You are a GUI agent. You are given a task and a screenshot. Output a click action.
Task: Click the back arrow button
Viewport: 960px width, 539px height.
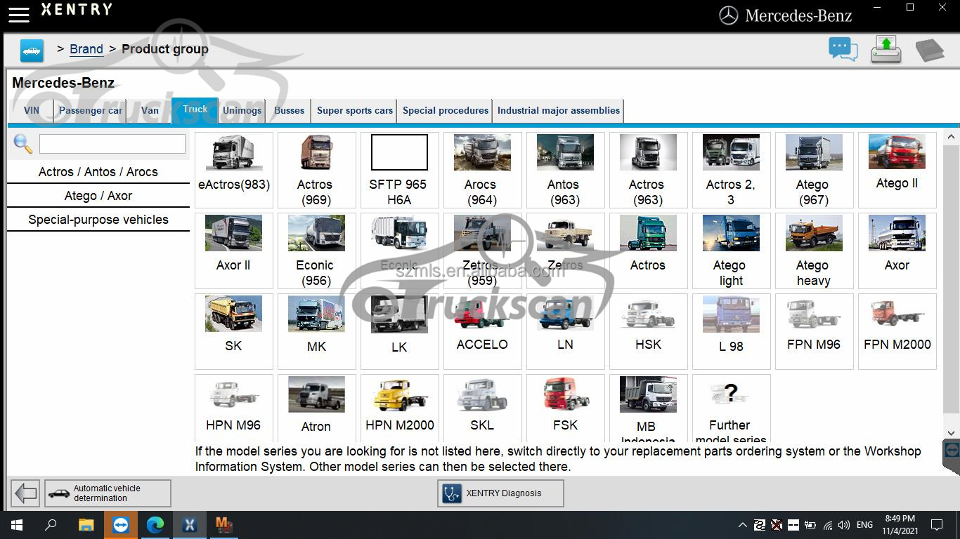26,493
